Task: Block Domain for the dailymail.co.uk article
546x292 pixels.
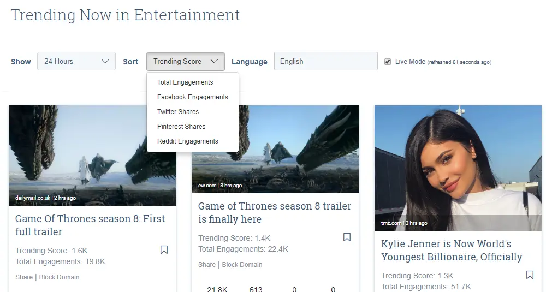Action: (59, 277)
